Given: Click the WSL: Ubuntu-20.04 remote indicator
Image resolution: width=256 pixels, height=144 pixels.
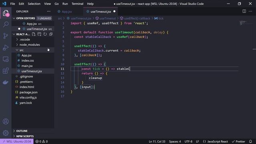Looking at the screenshot, I should pyautogui.click(x=17, y=141).
